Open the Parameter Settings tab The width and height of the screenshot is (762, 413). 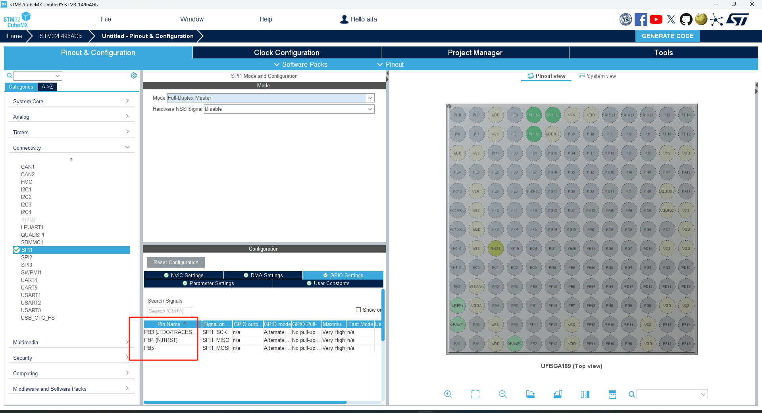208,283
